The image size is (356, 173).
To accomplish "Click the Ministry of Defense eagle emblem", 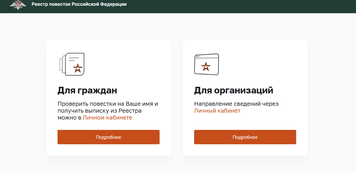I will (18, 5).
